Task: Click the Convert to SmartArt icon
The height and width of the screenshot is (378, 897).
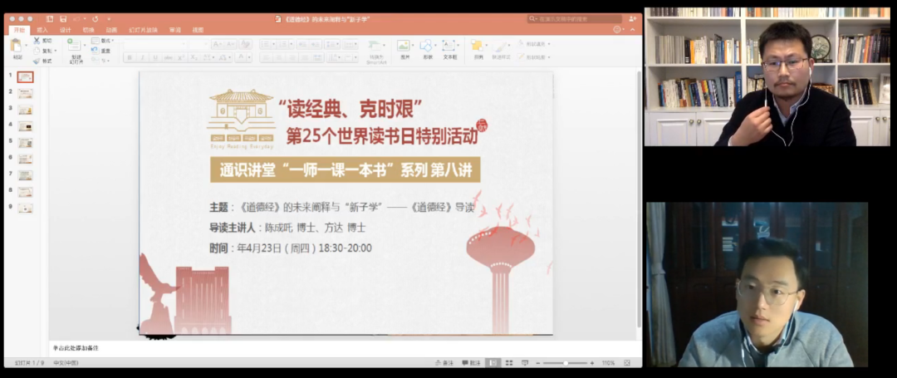Action: coord(374,46)
